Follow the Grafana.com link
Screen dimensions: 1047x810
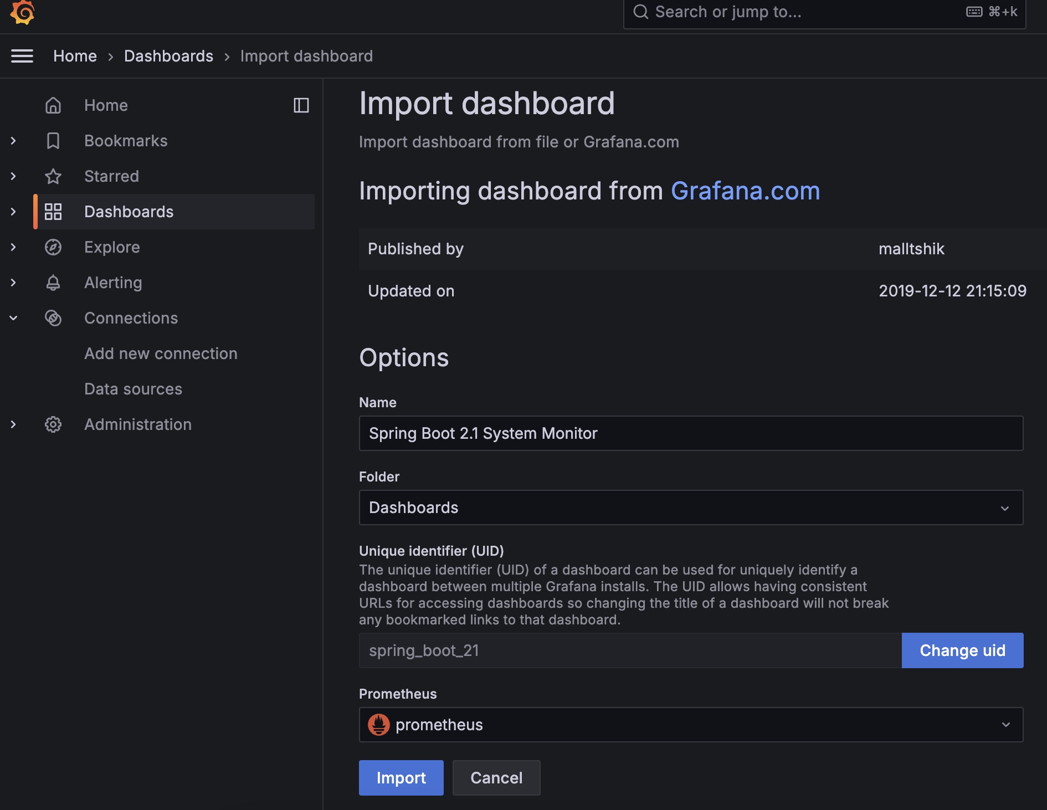[x=745, y=191]
